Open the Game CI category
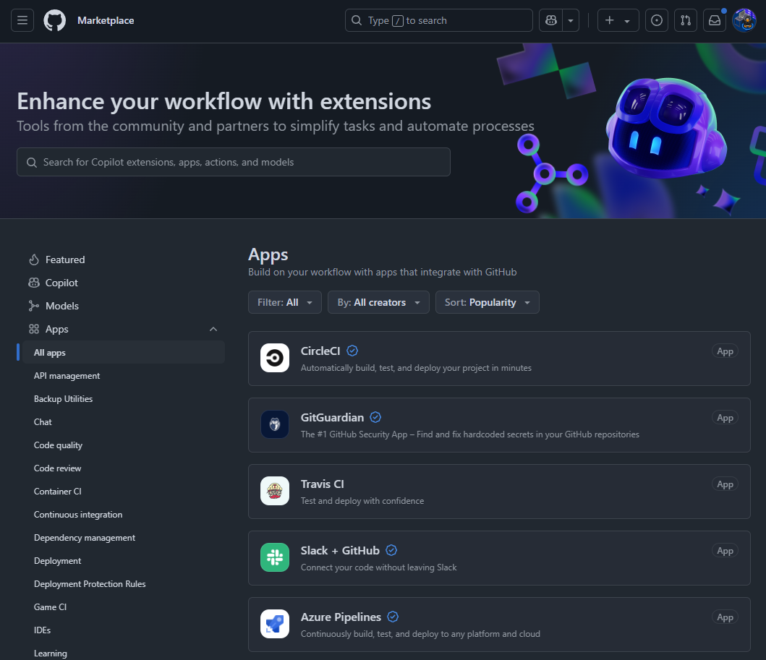 coord(51,607)
